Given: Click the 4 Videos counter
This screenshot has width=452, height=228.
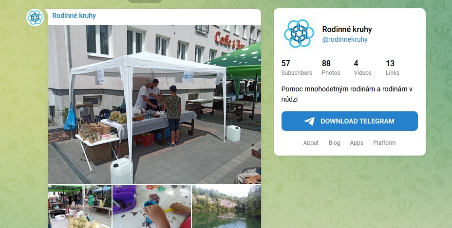Looking at the screenshot, I should pyautogui.click(x=363, y=68).
